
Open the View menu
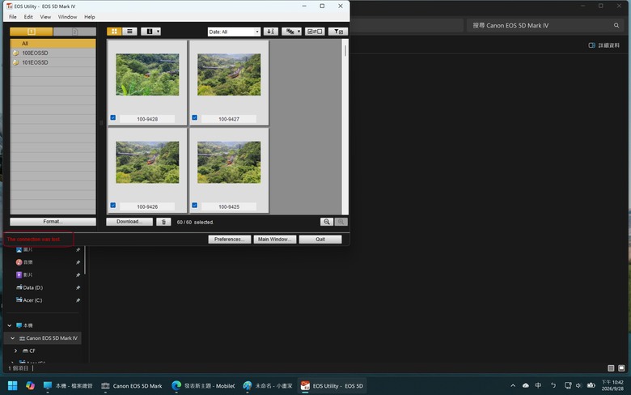point(45,17)
